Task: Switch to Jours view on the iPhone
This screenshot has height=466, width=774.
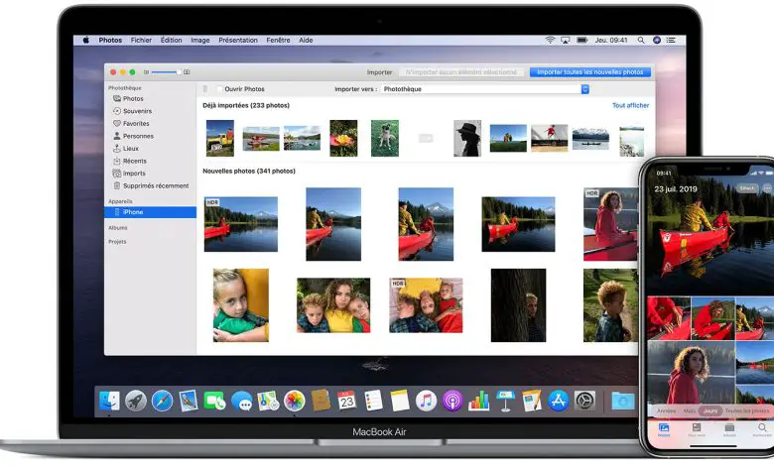Action: click(709, 410)
